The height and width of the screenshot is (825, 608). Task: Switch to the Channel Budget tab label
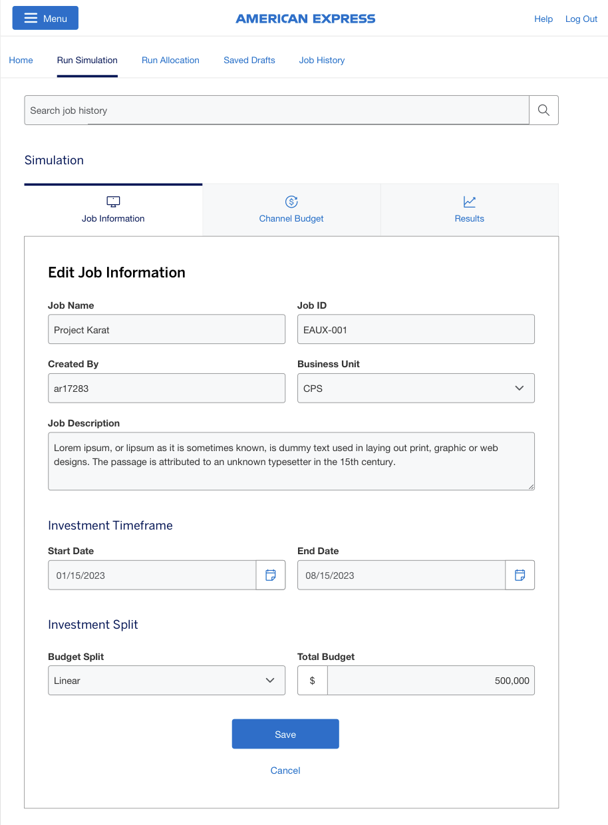[291, 218]
